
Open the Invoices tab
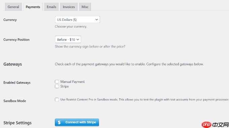[69, 7]
